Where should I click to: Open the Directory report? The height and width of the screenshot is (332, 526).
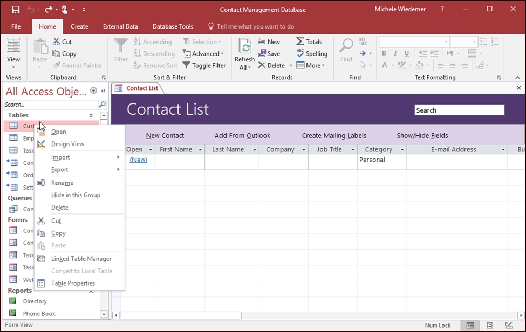tap(35, 301)
